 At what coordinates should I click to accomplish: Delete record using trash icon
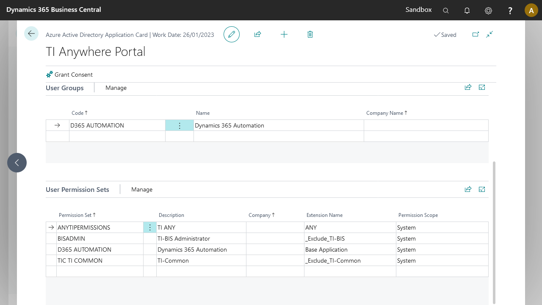[310, 34]
